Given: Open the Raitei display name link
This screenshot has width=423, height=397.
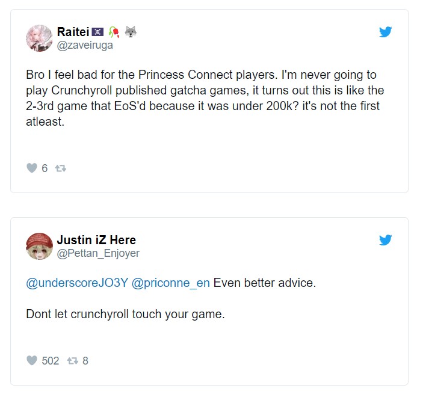Looking at the screenshot, I should [72, 32].
